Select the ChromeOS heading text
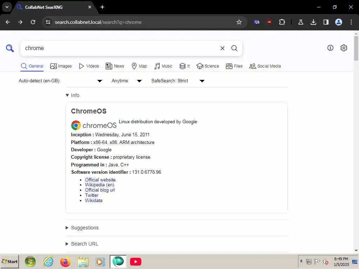Image resolution: width=359 pixels, height=269 pixels. coord(89,111)
